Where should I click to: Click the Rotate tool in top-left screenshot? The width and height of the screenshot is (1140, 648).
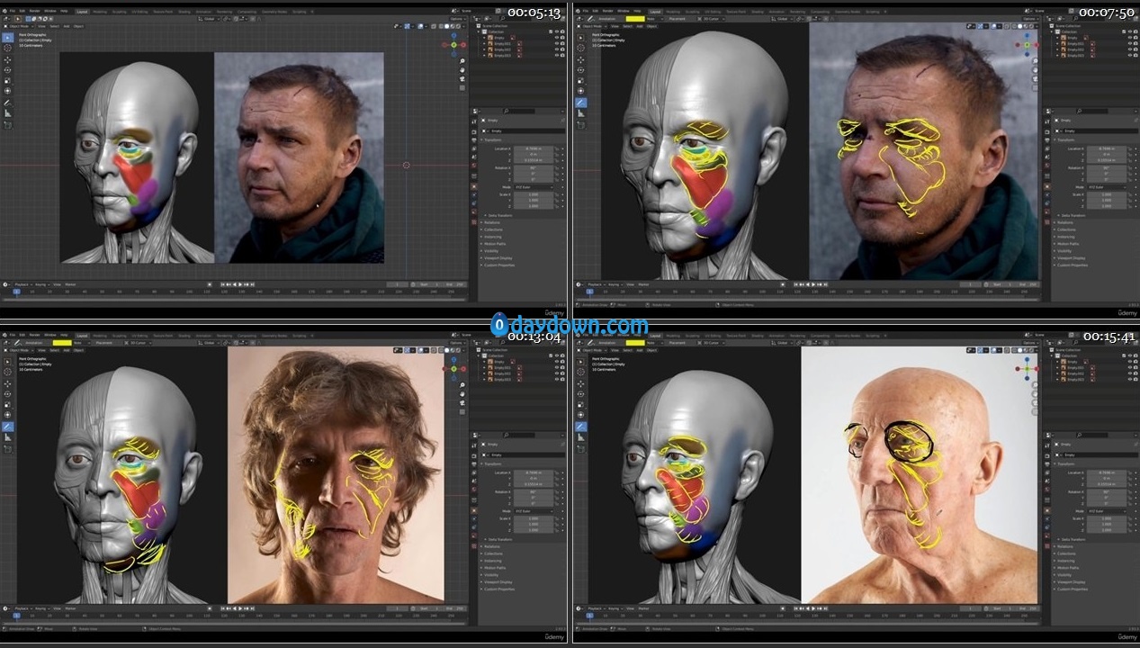pyautogui.click(x=8, y=70)
